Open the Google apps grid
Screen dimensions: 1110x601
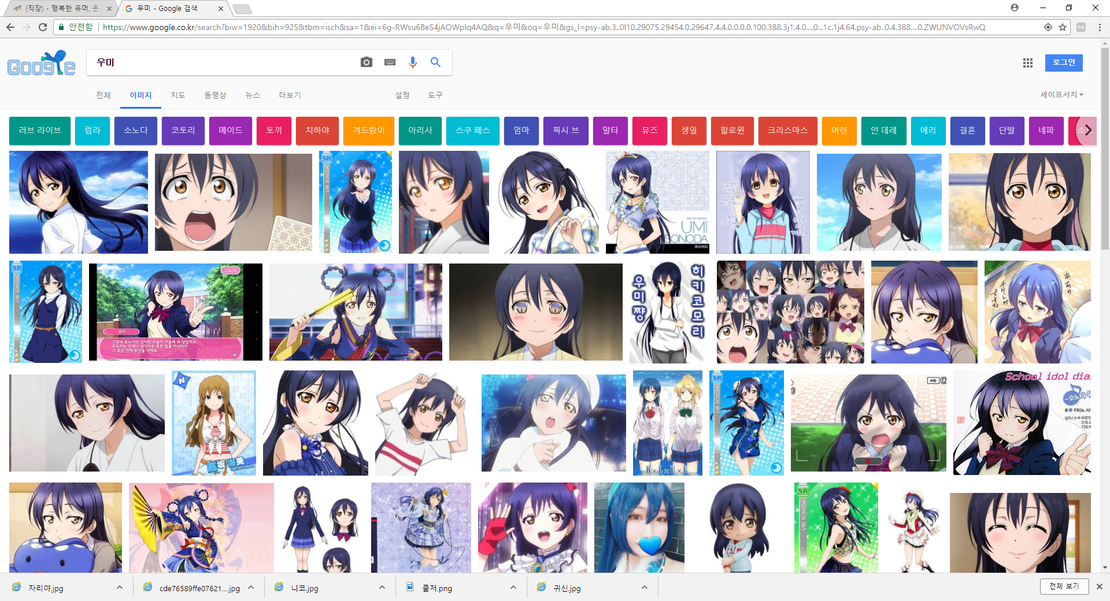1028,63
